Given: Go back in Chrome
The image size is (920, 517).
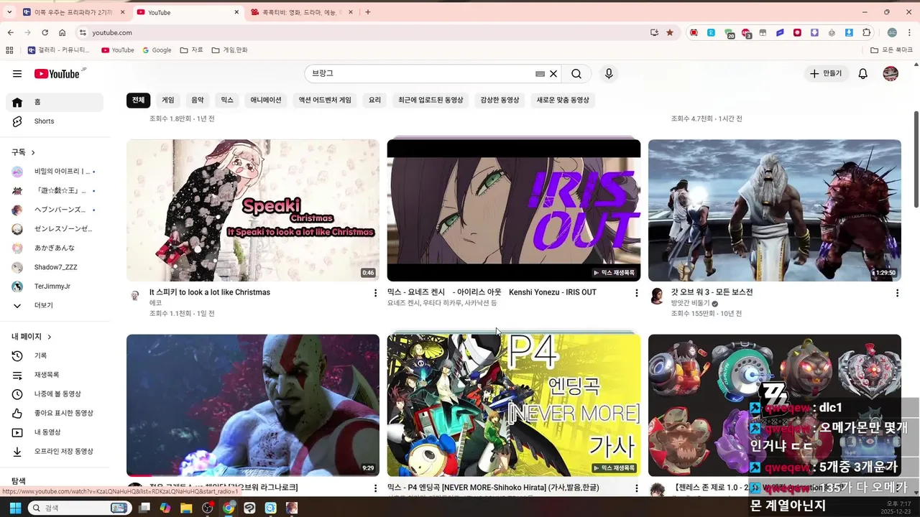Looking at the screenshot, I should click(x=10, y=32).
